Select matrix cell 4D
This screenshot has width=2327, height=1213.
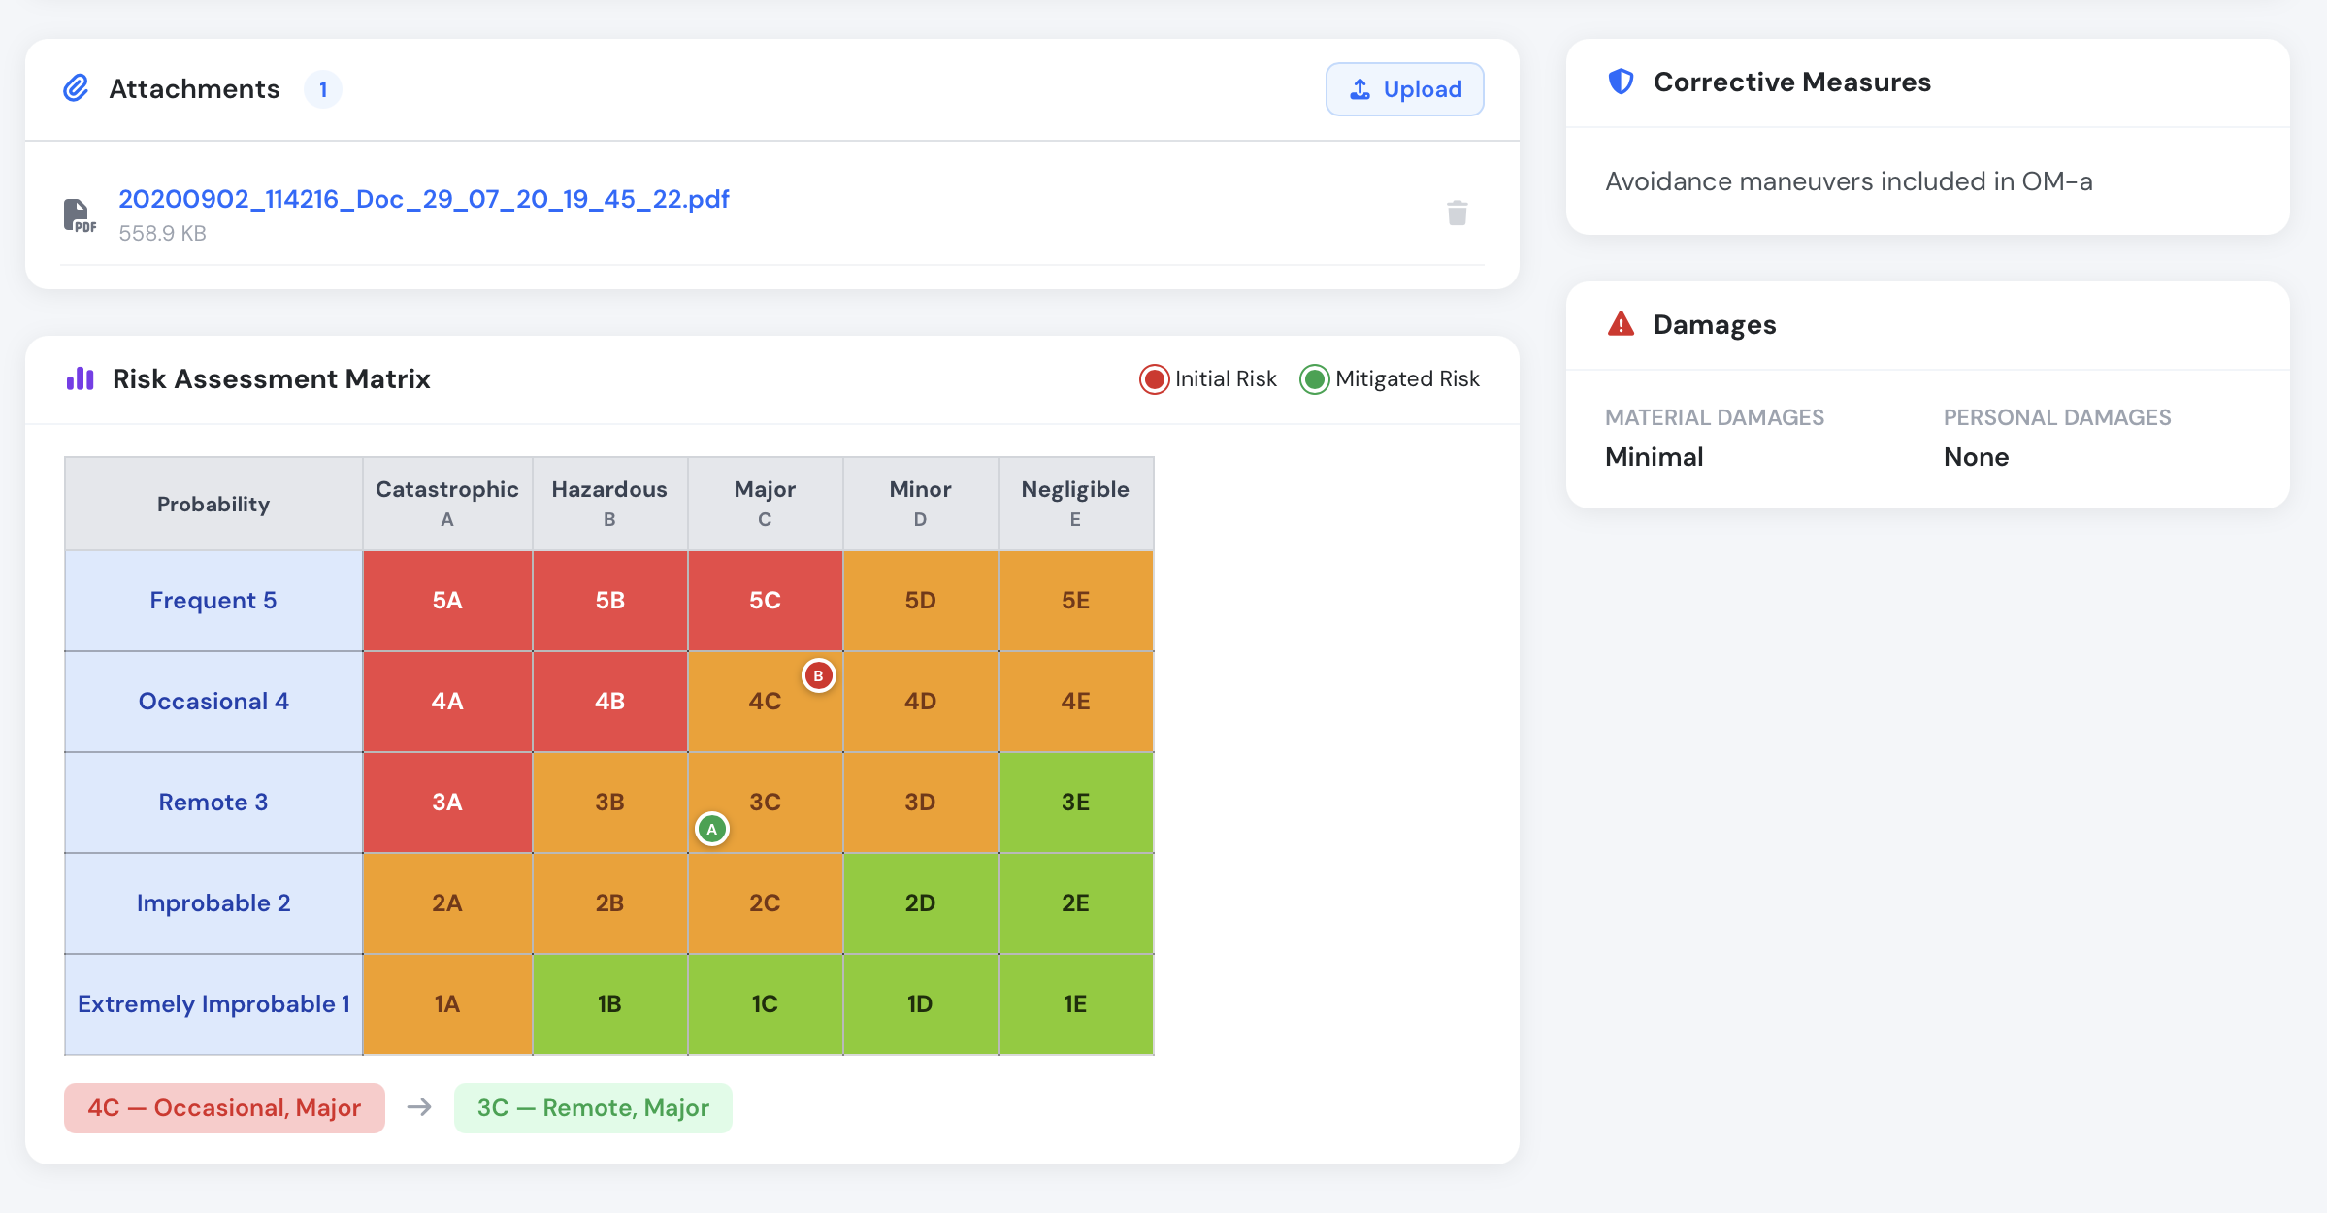coord(920,702)
